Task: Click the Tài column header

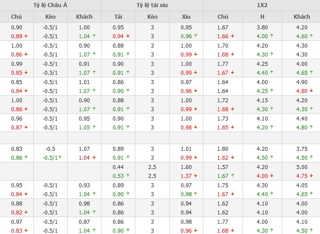Action: coord(118,17)
